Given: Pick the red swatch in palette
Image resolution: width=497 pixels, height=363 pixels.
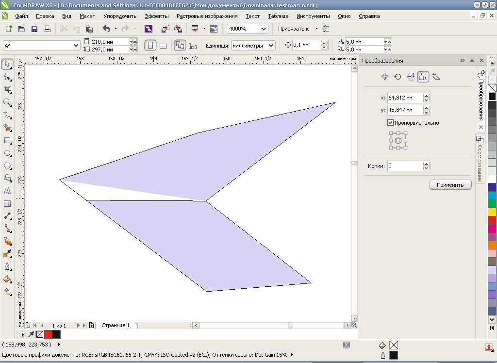Looking at the screenshot, I should (492, 220).
